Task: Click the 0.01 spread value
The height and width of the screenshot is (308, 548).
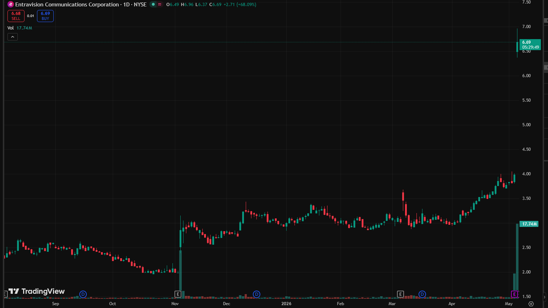Action: pyautogui.click(x=31, y=16)
